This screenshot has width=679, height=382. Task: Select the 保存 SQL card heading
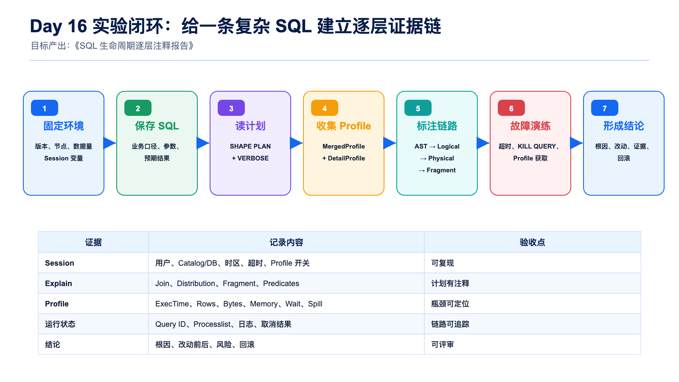[x=157, y=126]
